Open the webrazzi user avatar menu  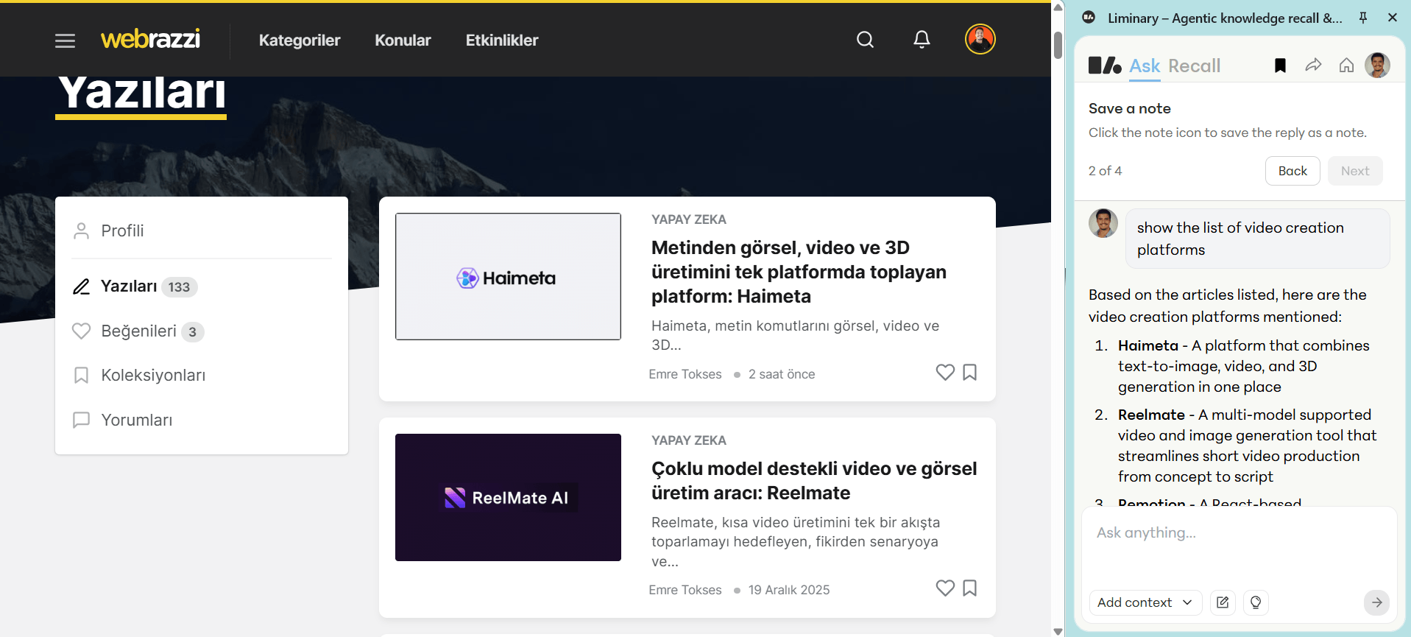[980, 39]
